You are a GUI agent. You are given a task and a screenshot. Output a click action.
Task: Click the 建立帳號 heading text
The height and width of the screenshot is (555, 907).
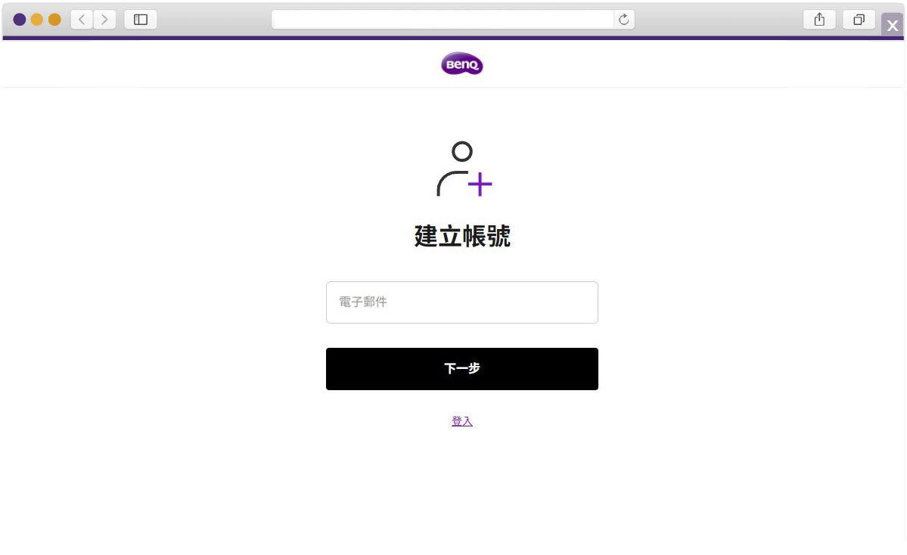click(x=461, y=237)
